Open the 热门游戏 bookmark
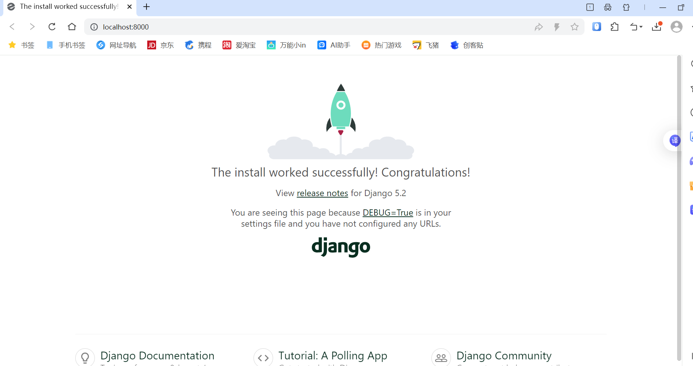Screen dimensions: 693x366 click(382, 45)
